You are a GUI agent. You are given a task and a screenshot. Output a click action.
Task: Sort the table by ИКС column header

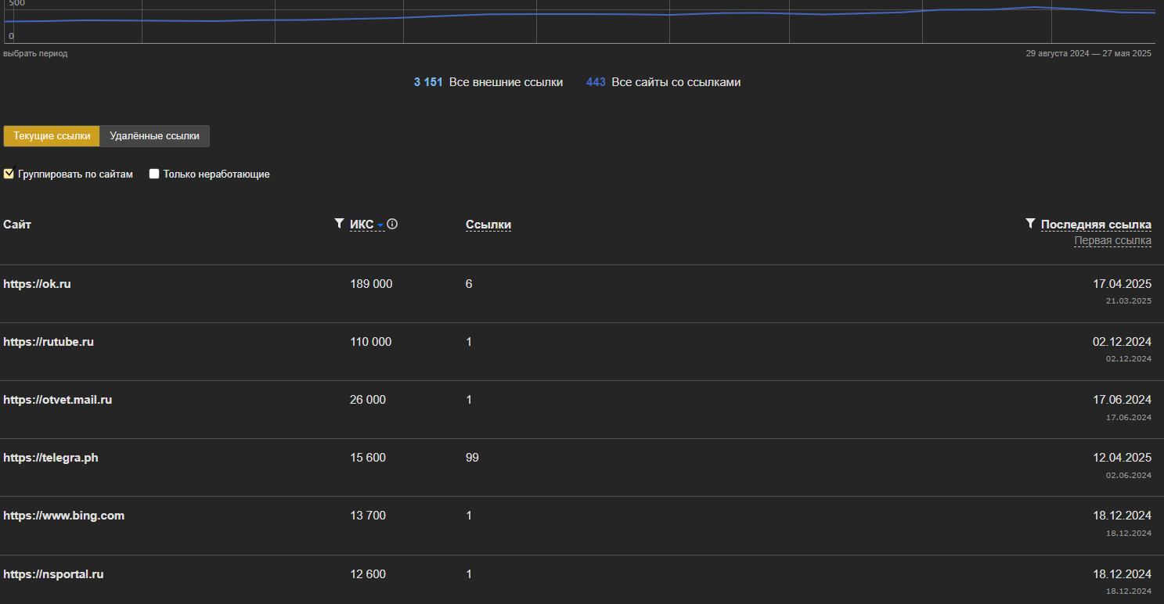pyautogui.click(x=362, y=225)
